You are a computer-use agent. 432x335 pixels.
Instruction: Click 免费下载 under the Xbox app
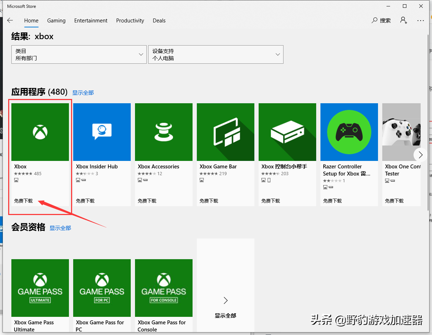[x=23, y=201]
